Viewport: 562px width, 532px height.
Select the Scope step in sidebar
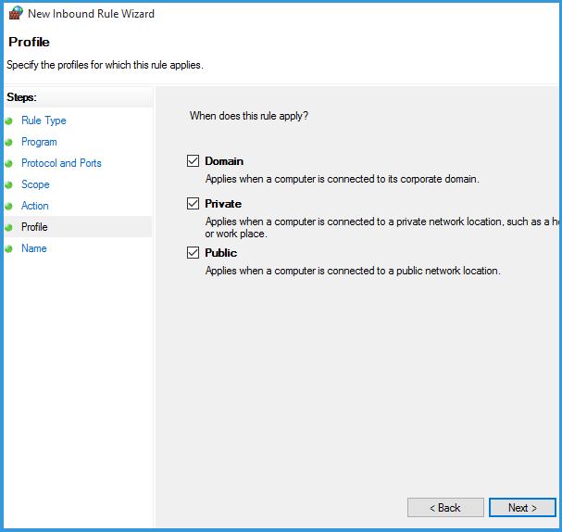pos(35,184)
